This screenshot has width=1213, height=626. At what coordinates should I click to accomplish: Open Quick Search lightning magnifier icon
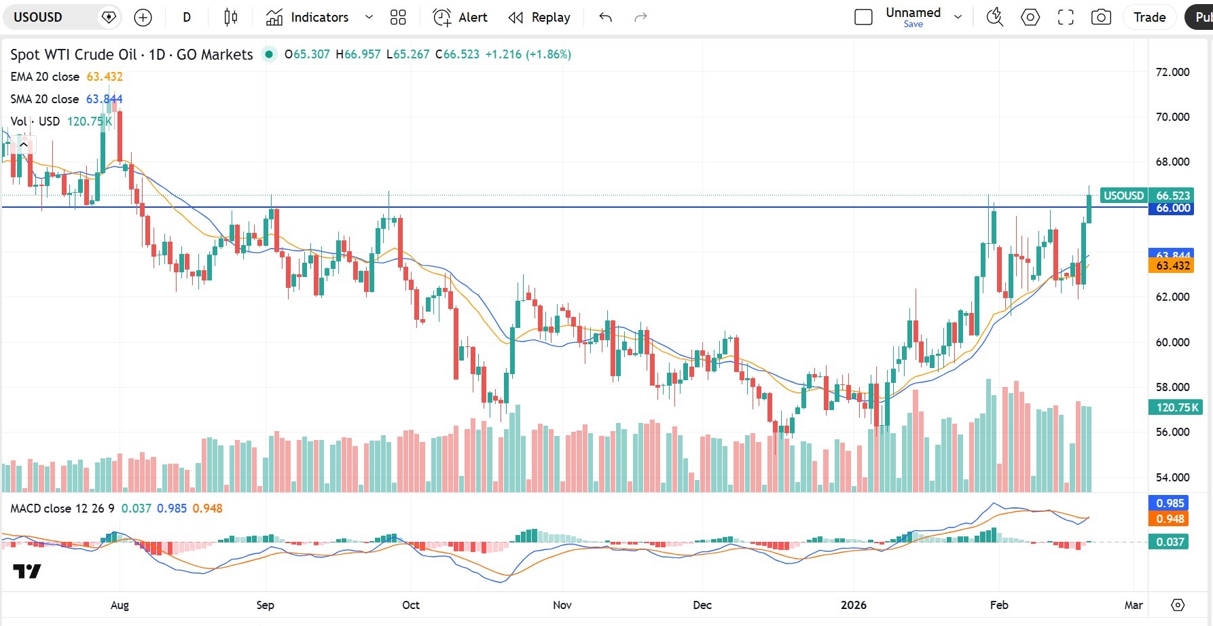(995, 18)
